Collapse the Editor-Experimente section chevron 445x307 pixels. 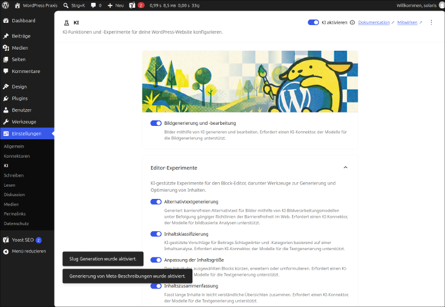tap(345, 167)
